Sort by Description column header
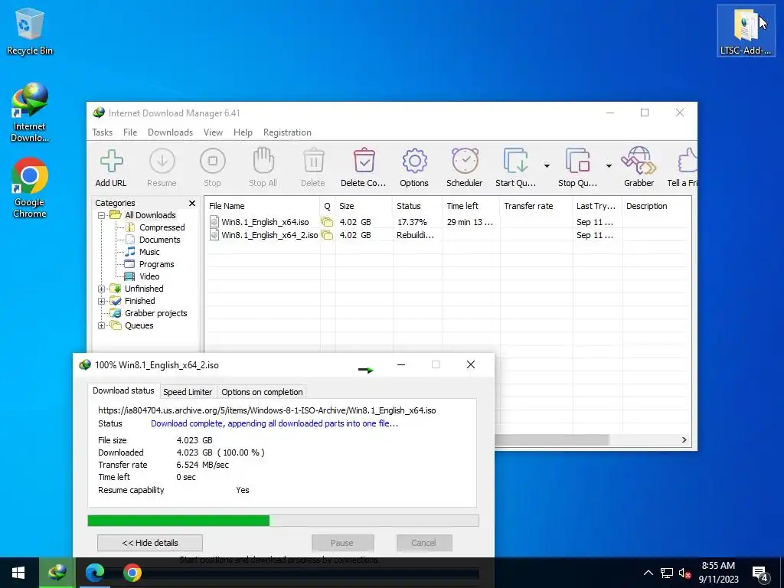The width and height of the screenshot is (784, 588). pos(656,206)
